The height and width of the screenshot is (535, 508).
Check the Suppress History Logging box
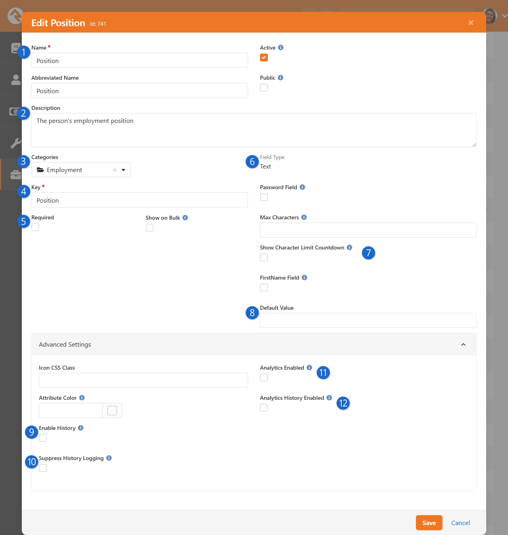point(43,468)
